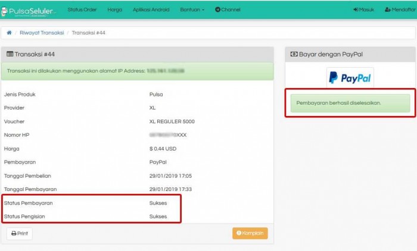
Task: Open the Status Order page
Action: tap(82, 10)
